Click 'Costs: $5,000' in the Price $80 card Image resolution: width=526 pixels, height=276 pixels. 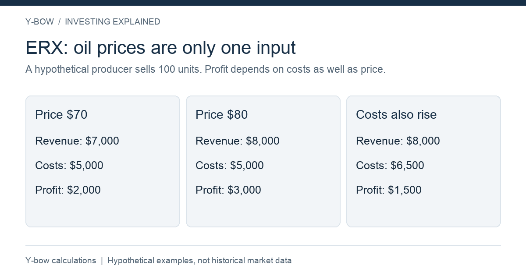click(x=230, y=166)
